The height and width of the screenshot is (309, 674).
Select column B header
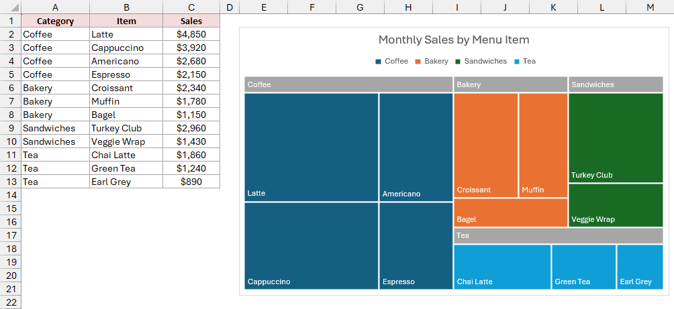point(126,7)
